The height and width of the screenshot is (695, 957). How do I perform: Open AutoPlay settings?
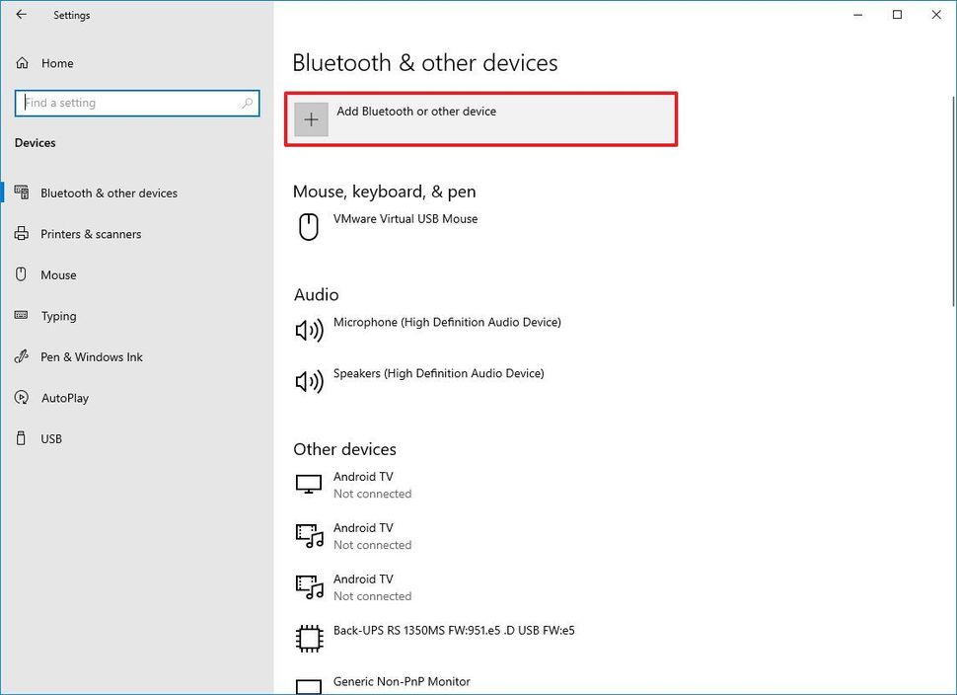65,398
